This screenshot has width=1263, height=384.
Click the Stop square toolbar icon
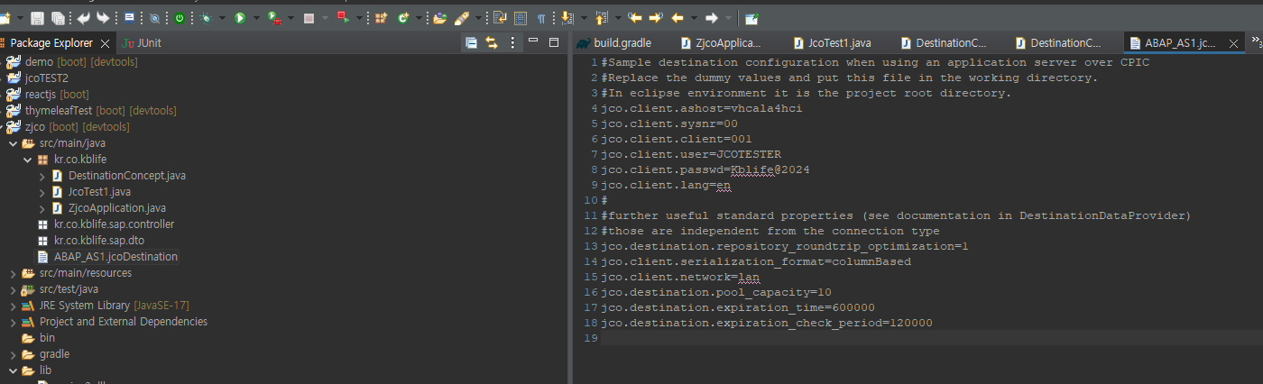(309, 18)
